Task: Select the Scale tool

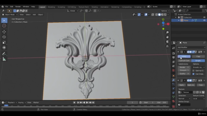Action: 4,42
